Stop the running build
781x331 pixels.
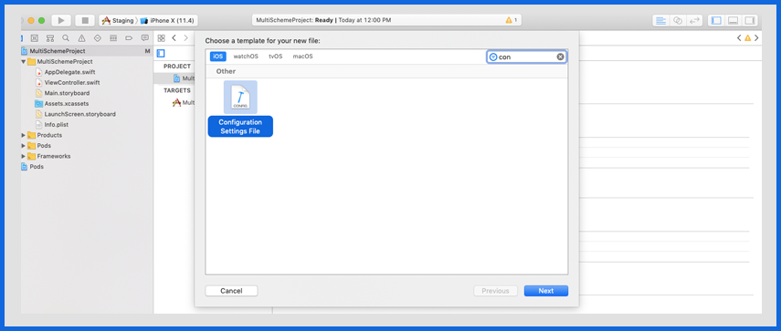tap(85, 20)
